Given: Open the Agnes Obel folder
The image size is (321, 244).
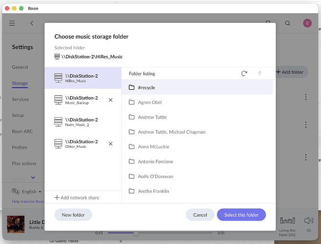Looking at the screenshot, I should tap(150, 102).
